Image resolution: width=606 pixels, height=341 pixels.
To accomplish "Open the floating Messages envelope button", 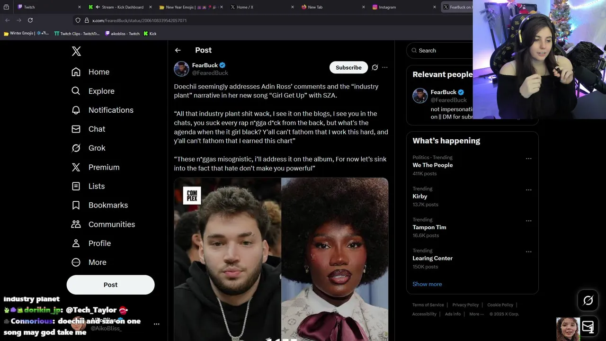I will click(x=588, y=326).
